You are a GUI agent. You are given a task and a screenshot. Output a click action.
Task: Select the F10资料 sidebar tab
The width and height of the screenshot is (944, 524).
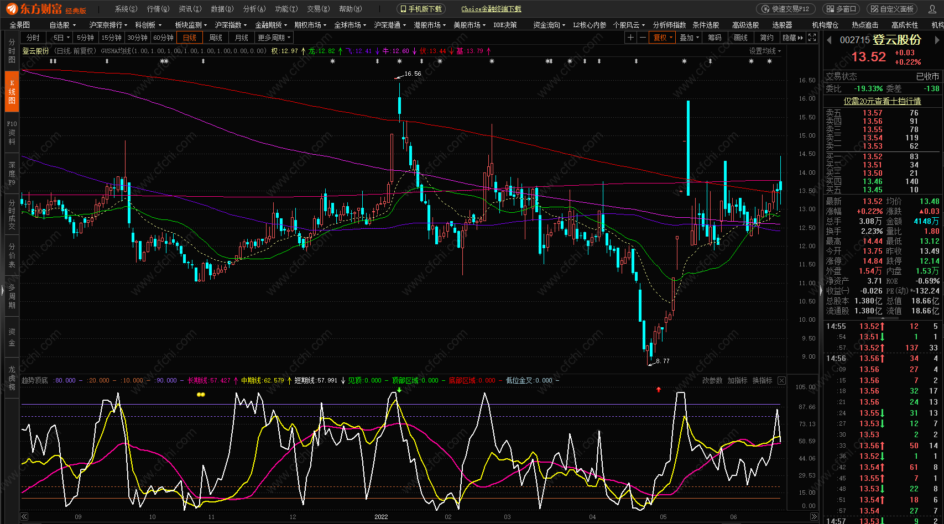pyautogui.click(x=12, y=133)
